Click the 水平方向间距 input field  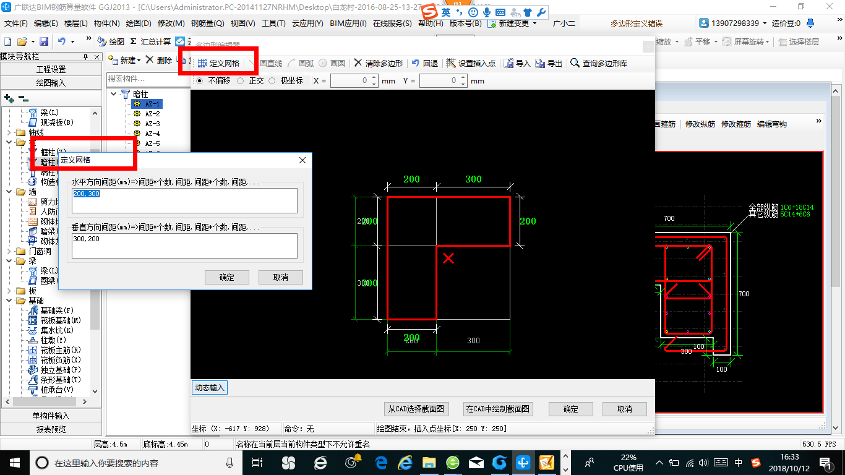point(184,200)
